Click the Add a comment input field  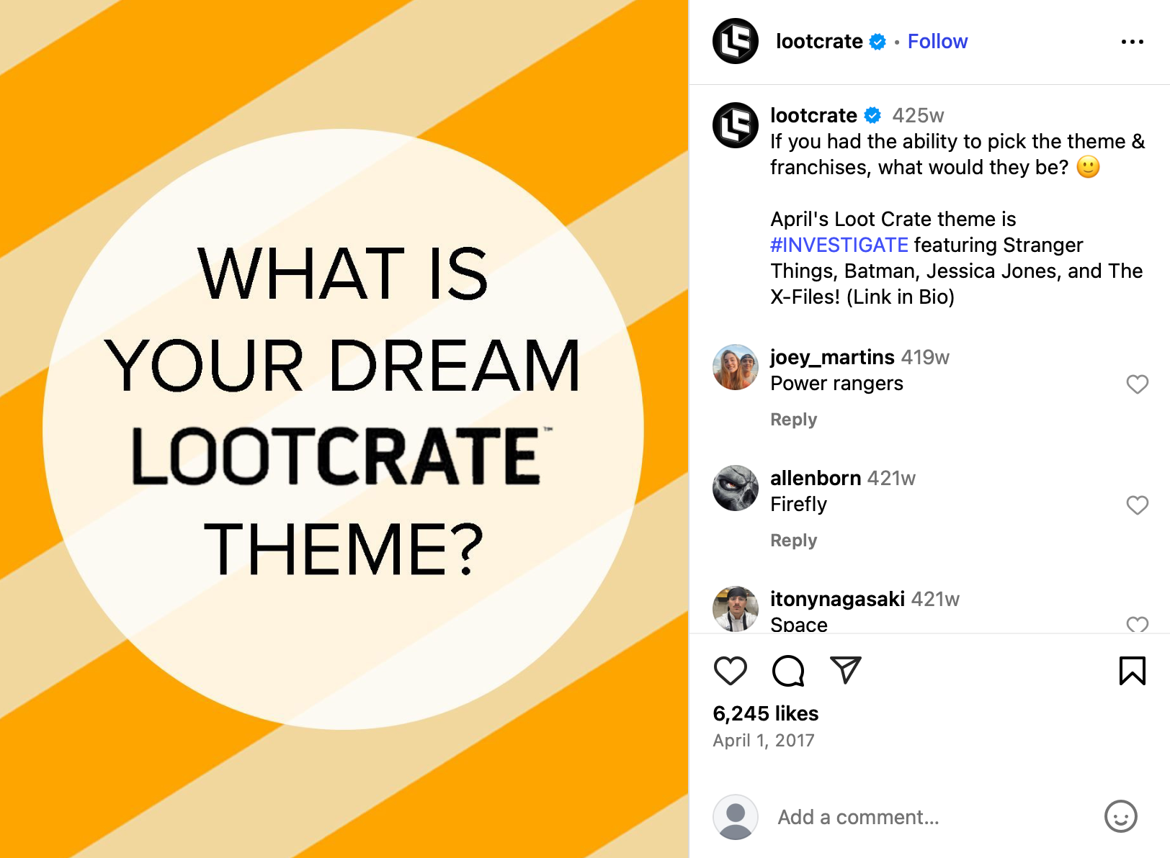pos(857,817)
